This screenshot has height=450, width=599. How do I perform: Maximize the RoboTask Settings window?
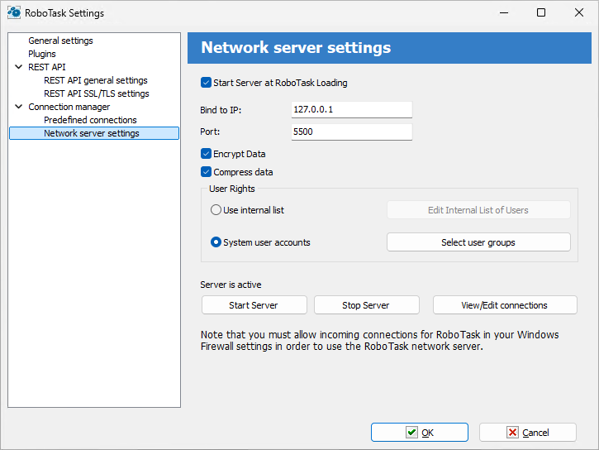(541, 12)
